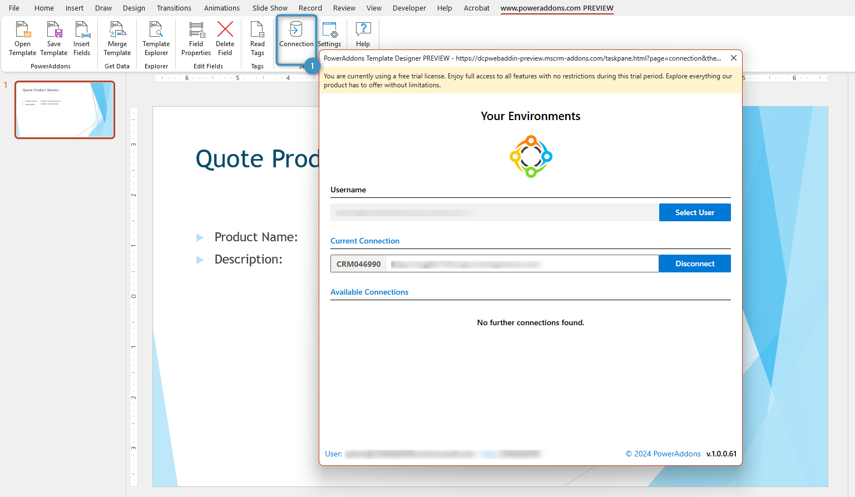Switch to the Slide Show tab
Viewport: 855px width, 497px height.
(x=270, y=8)
